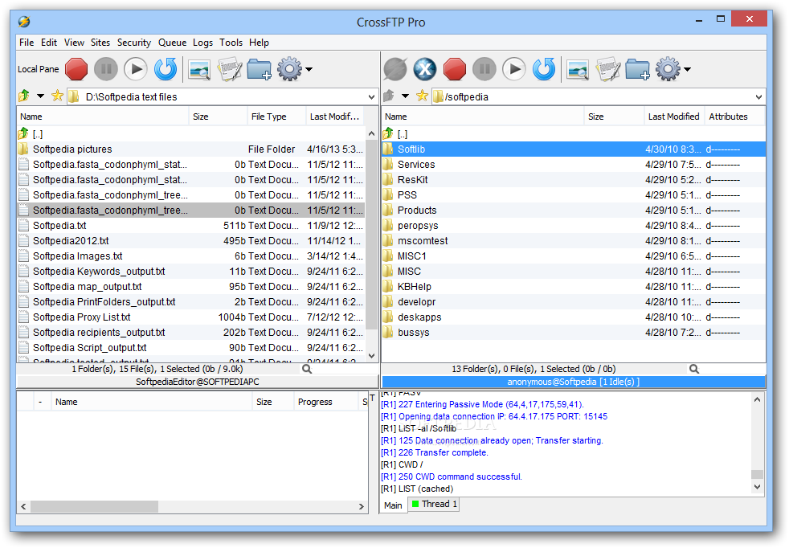789x548 pixels.
Task: Click local file list scrollbar down arrow
Action: pyautogui.click(x=371, y=356)
